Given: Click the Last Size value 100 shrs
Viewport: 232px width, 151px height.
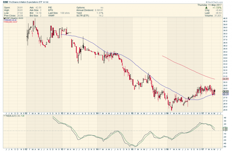Looking at the screenshot, I should (65, 13).
